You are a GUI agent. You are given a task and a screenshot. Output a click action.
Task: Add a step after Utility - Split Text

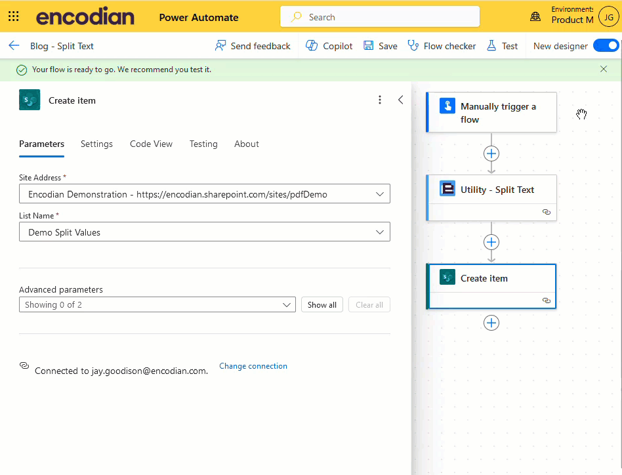[491, 242]
